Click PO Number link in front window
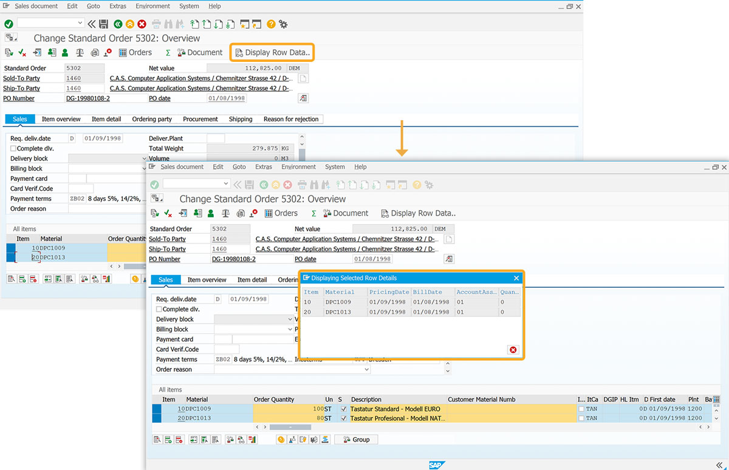 (165, 259)
